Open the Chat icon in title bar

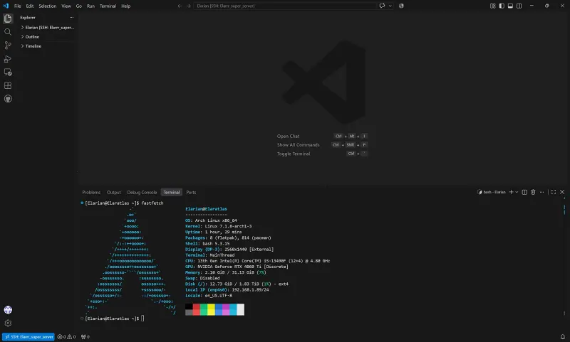[x=382, y=6]
